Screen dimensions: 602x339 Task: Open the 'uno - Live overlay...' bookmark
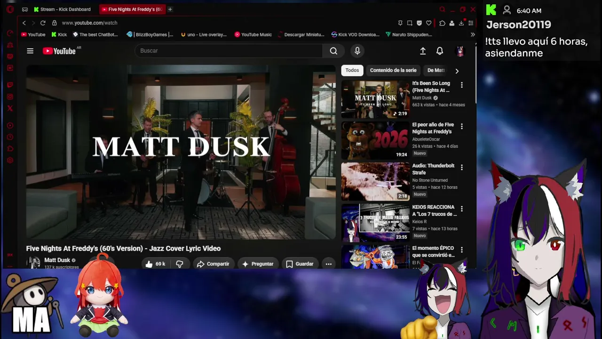[204, 34]
